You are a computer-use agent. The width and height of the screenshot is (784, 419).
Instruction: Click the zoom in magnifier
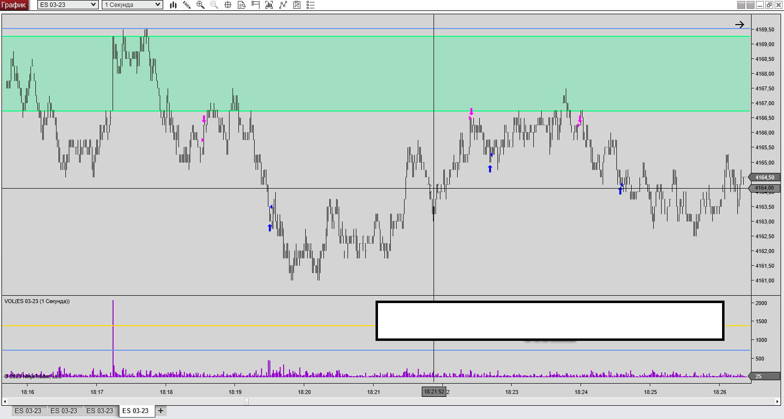200,5
